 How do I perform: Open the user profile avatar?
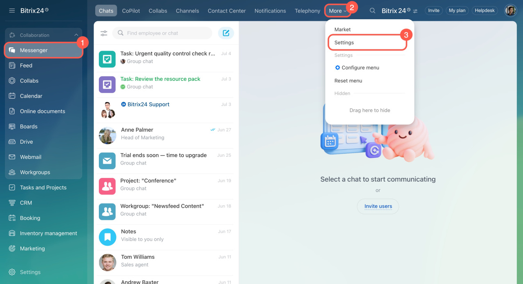click(x=510, y=11)
